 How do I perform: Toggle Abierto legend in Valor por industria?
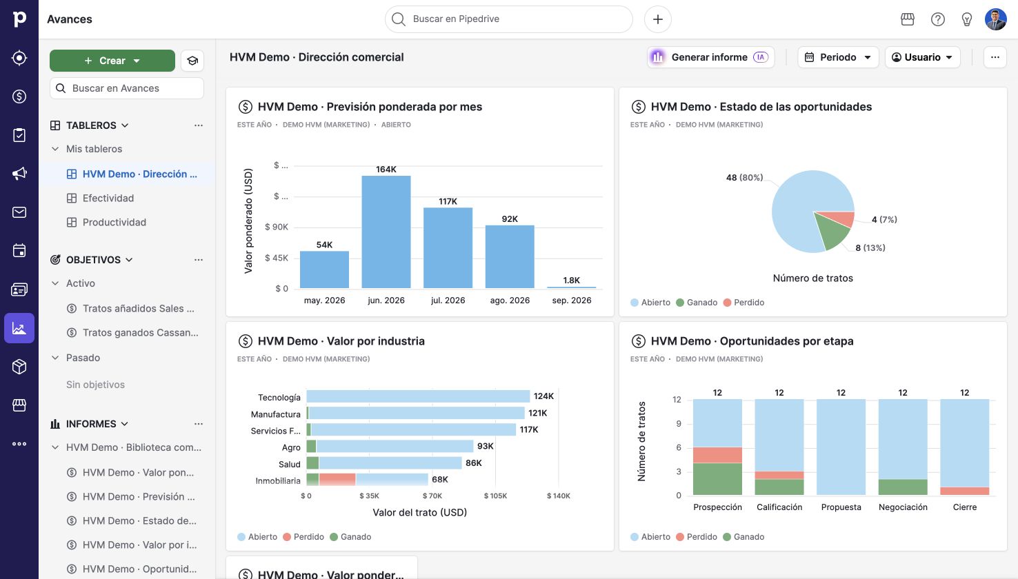point(257,537)
